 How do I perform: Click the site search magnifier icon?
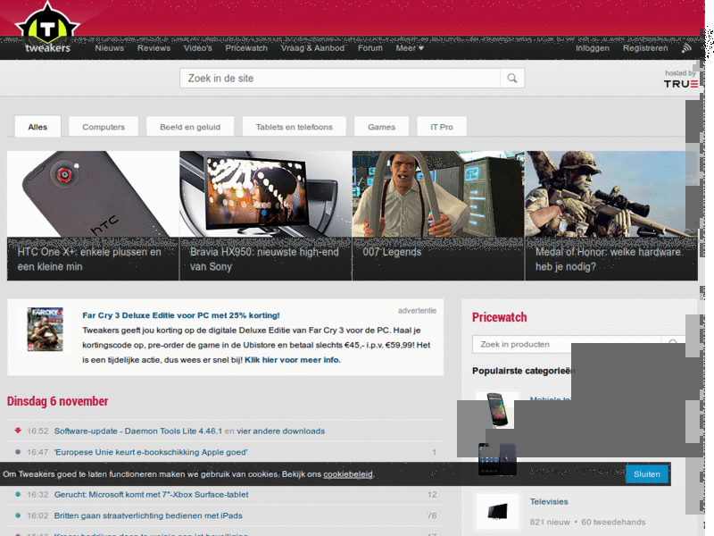pos(512,79)
